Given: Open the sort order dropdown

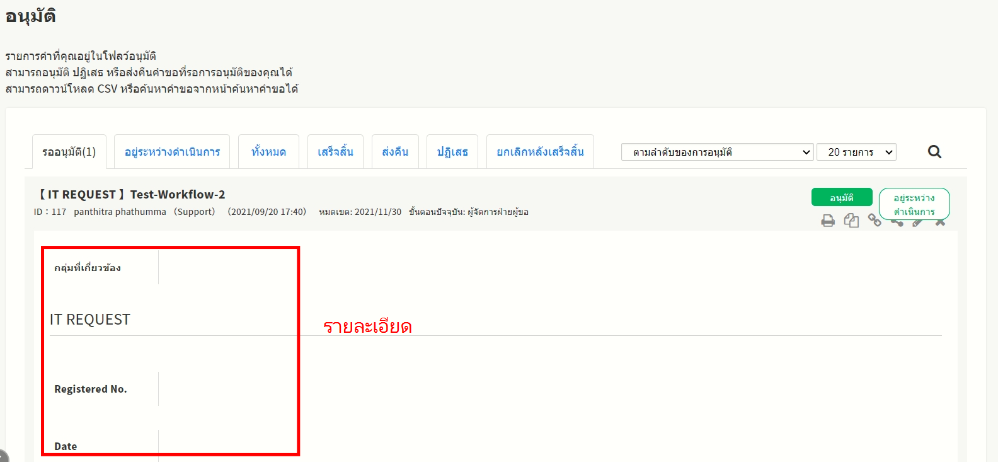Looking at the screenshot, I should click(717, 152).
